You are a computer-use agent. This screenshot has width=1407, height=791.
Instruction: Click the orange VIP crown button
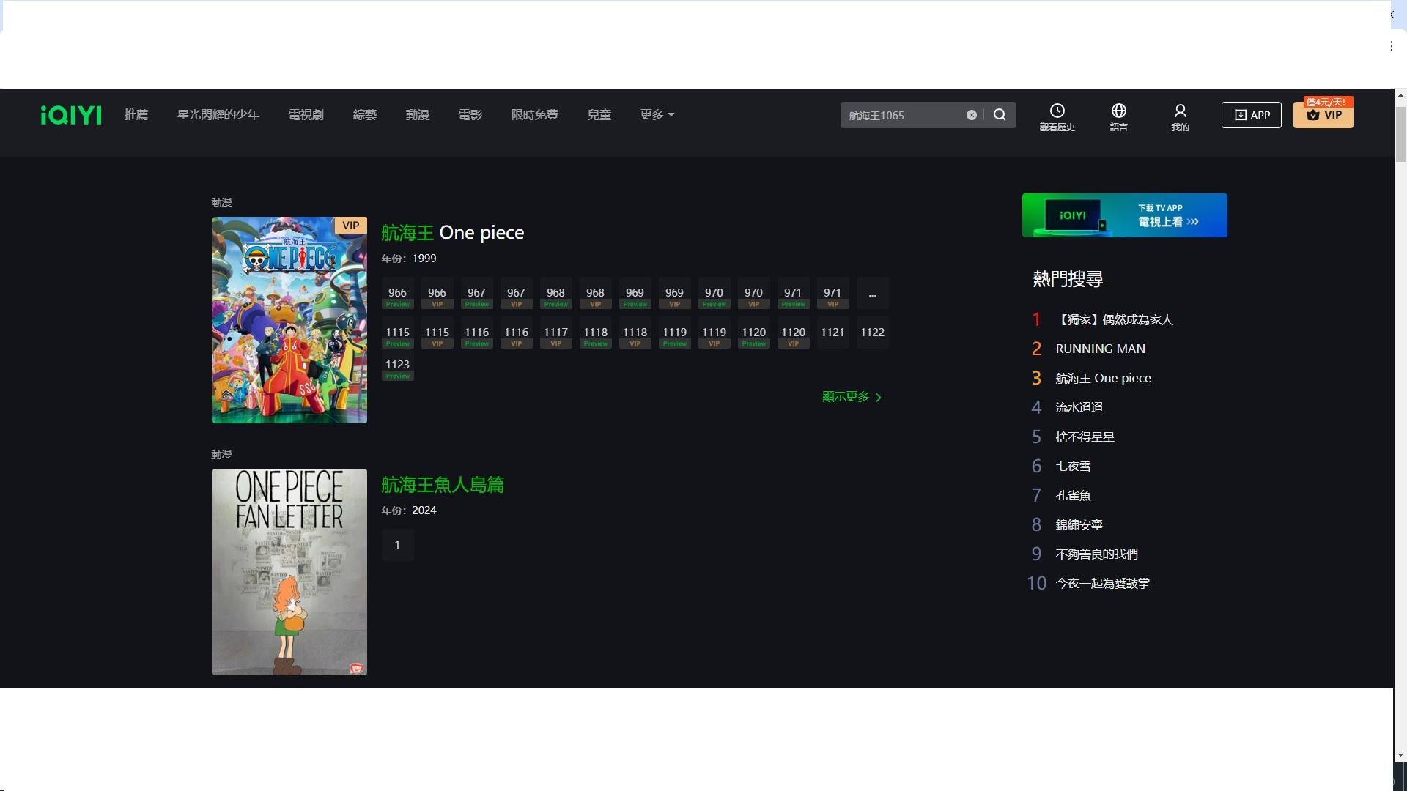point(1323,115)
